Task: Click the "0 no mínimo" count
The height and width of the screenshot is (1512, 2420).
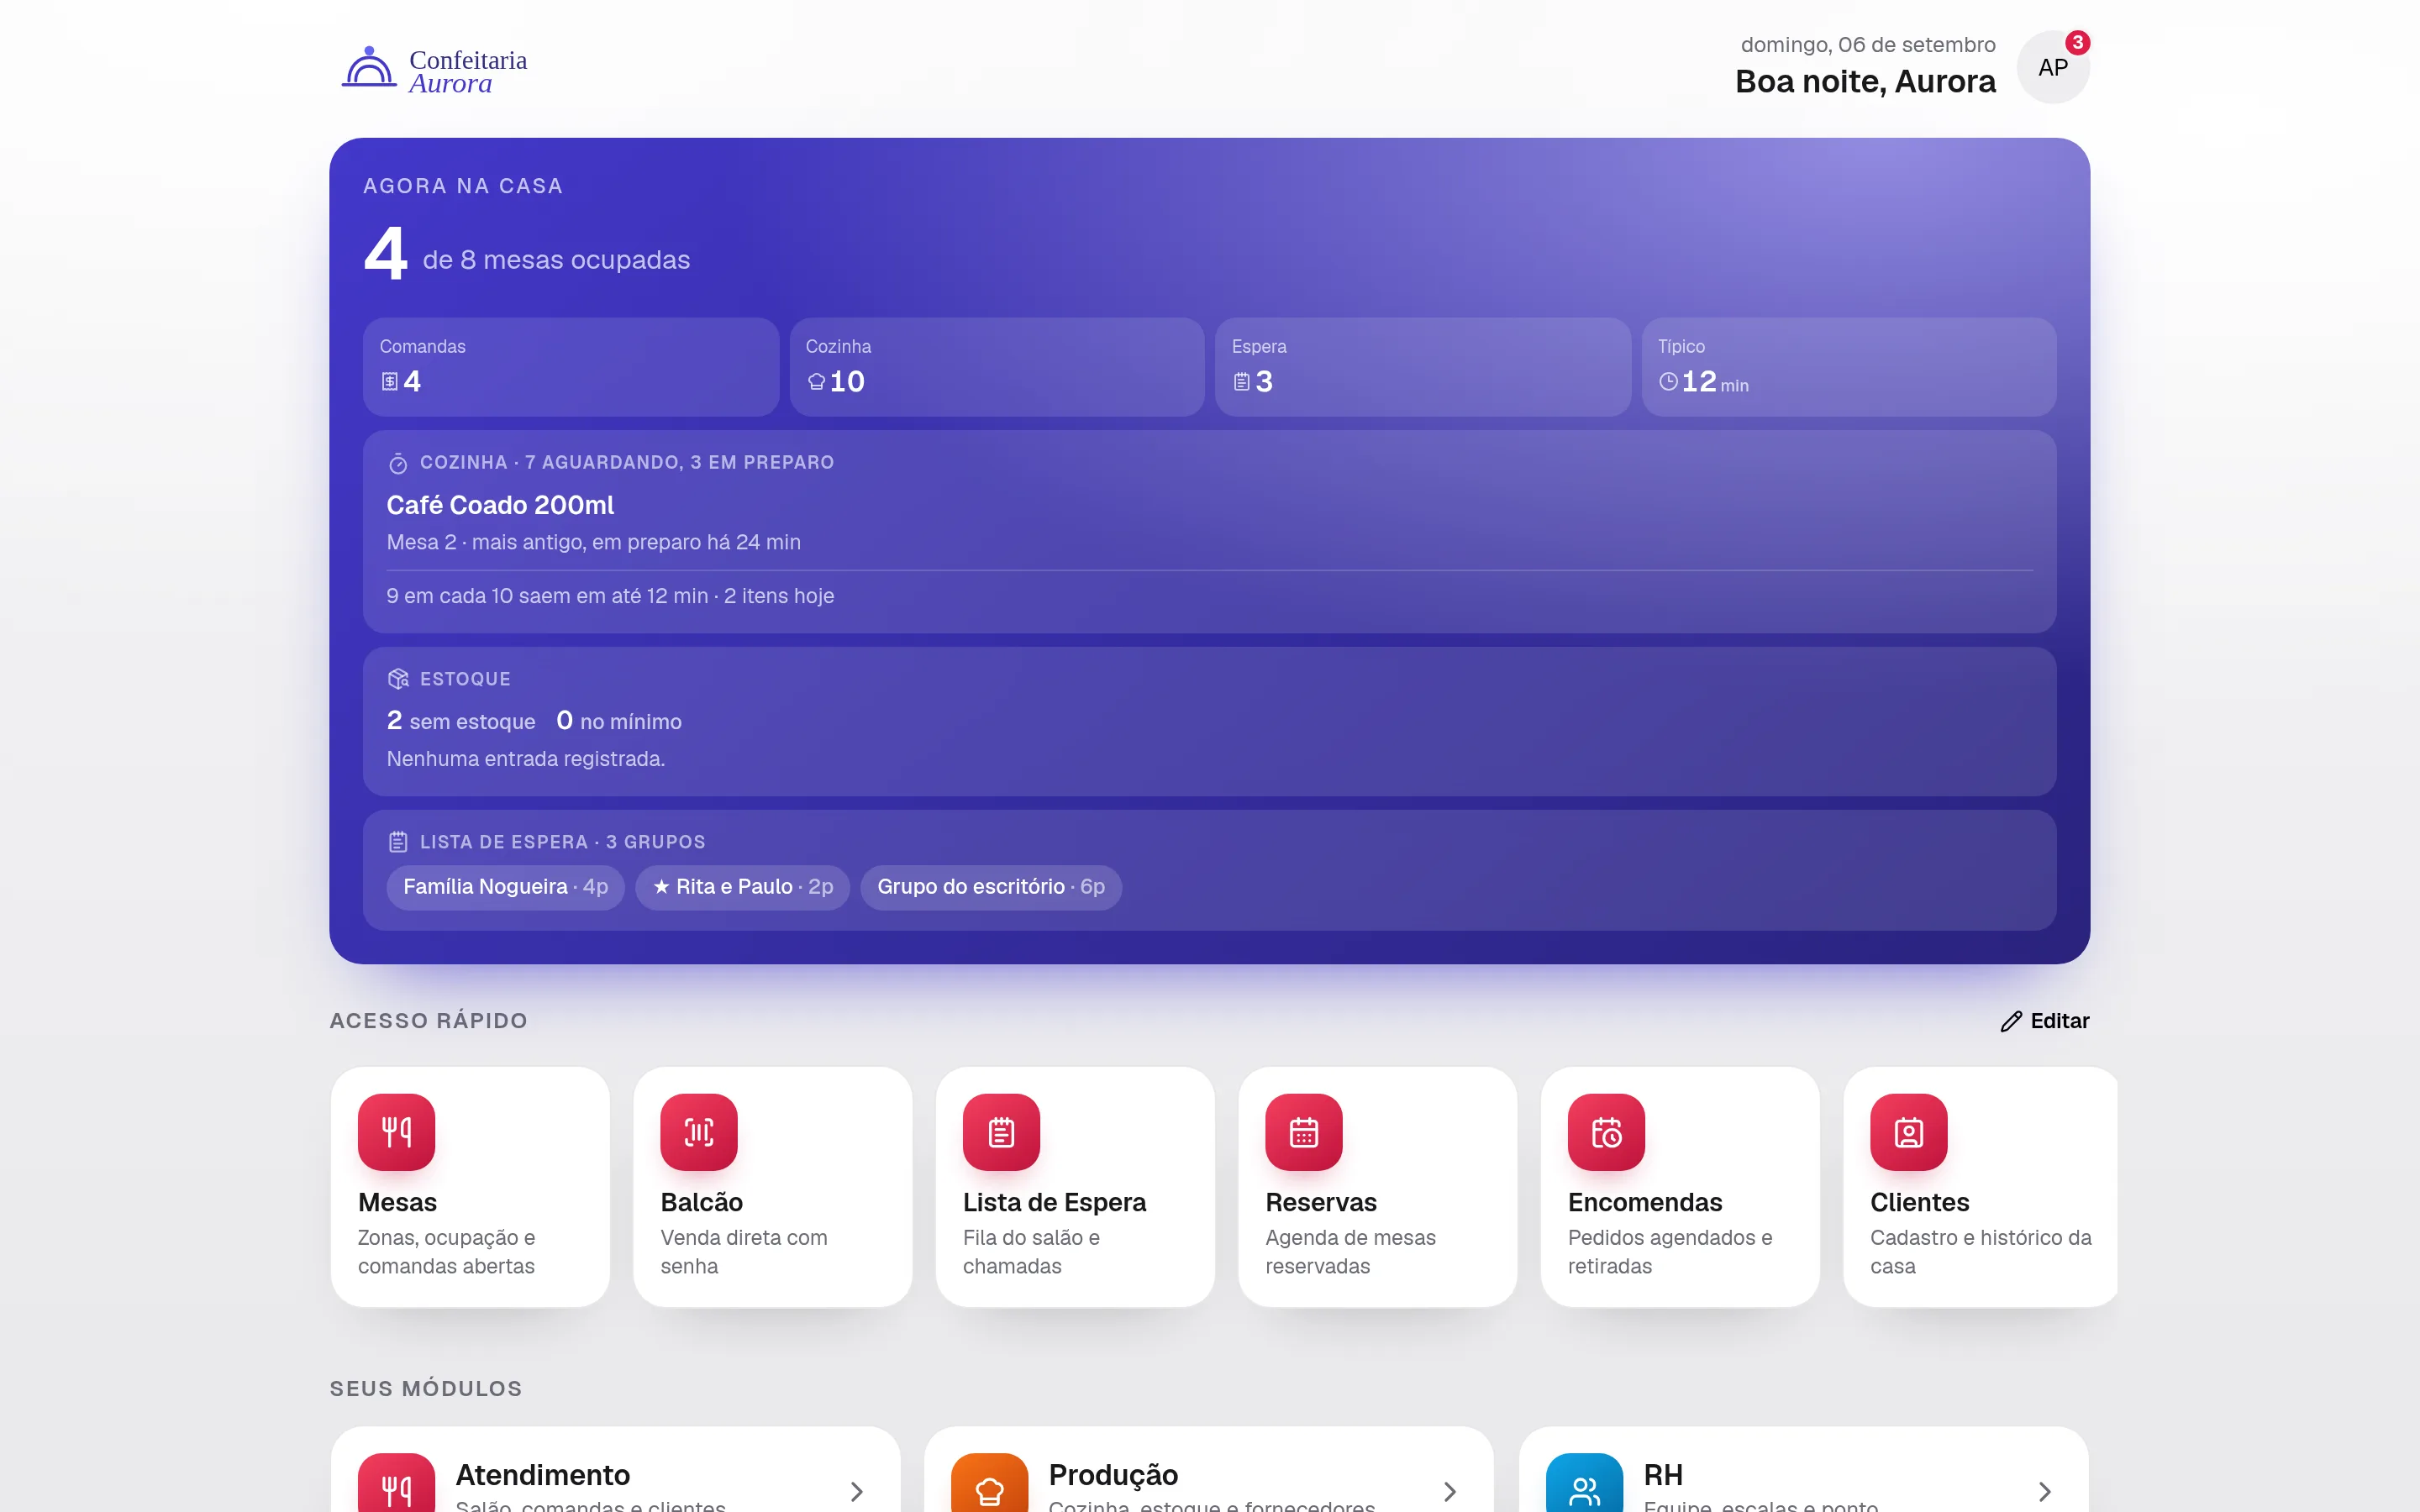Action: pyautogui.click(x=619, y=721)
